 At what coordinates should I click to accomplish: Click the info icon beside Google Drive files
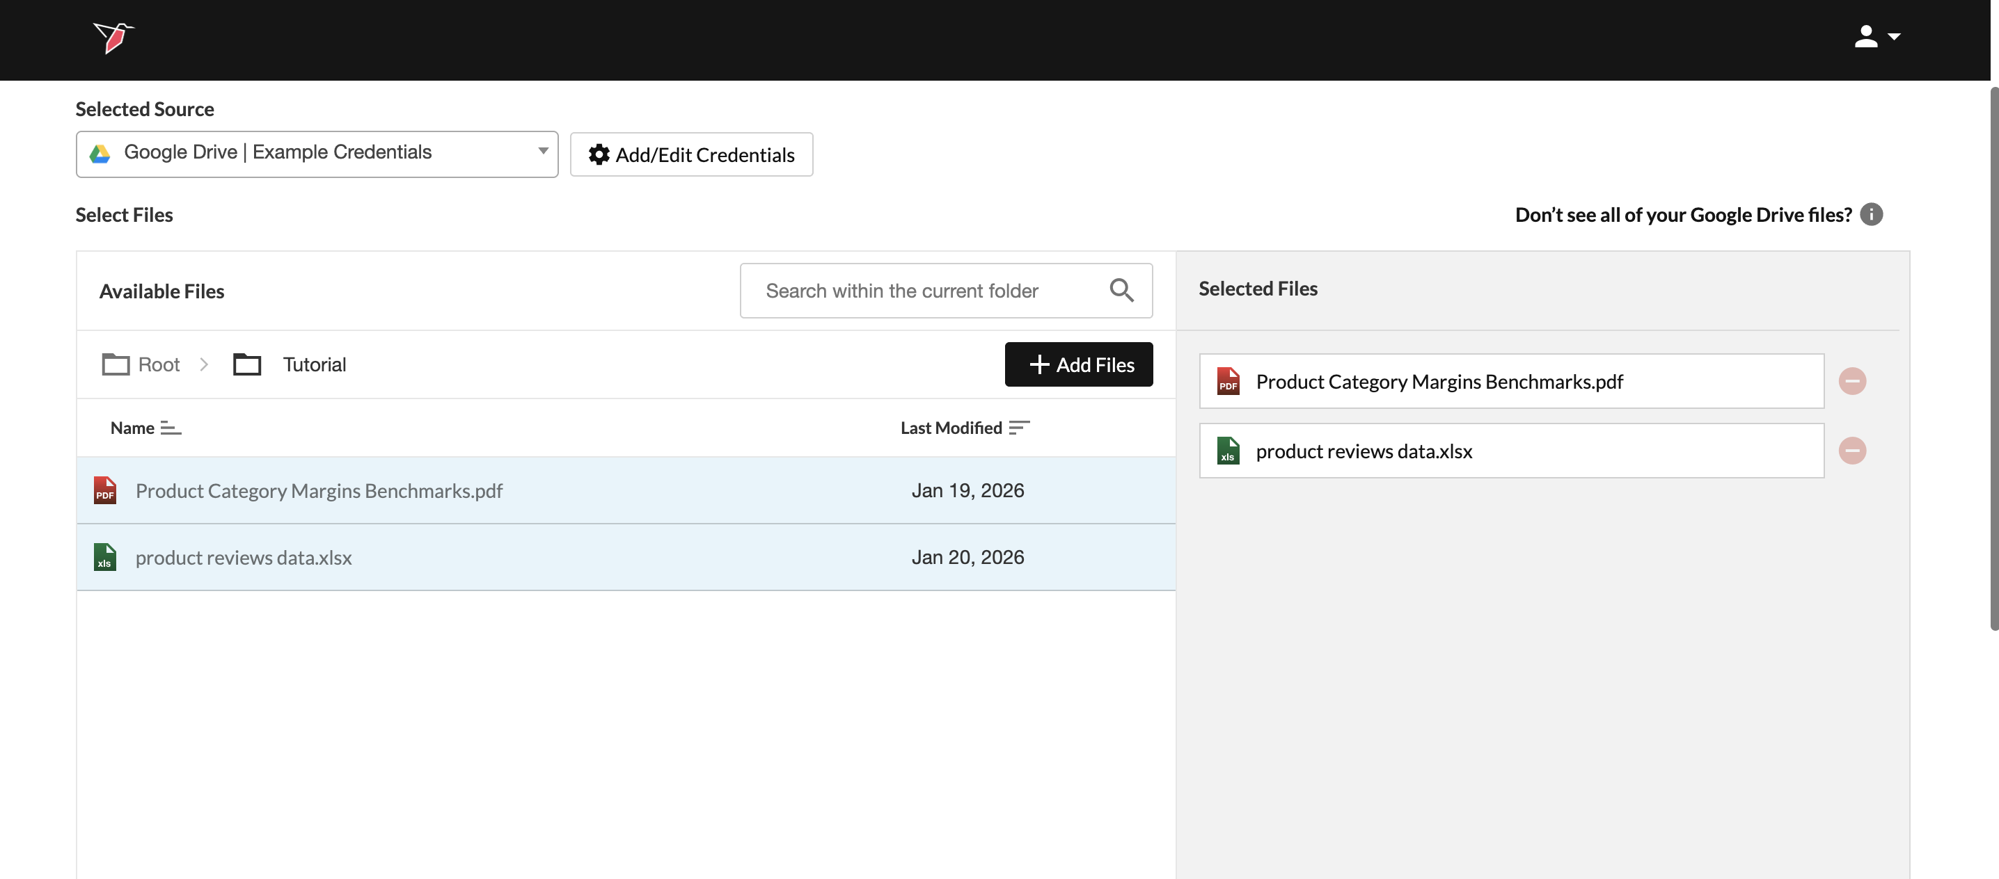click(1871, 214)
